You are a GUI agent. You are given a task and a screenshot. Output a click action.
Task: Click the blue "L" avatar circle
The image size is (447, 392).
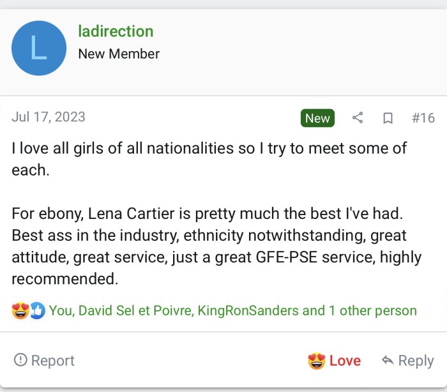39,48
